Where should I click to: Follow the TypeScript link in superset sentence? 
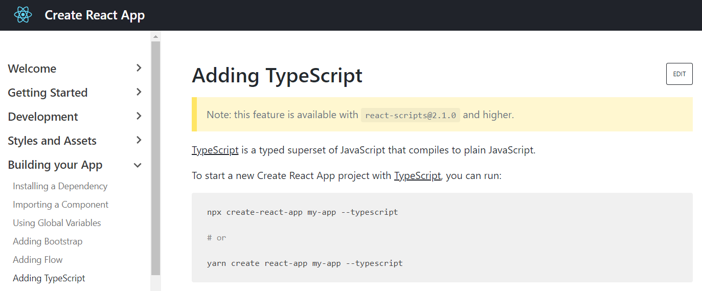click(215, 150)
